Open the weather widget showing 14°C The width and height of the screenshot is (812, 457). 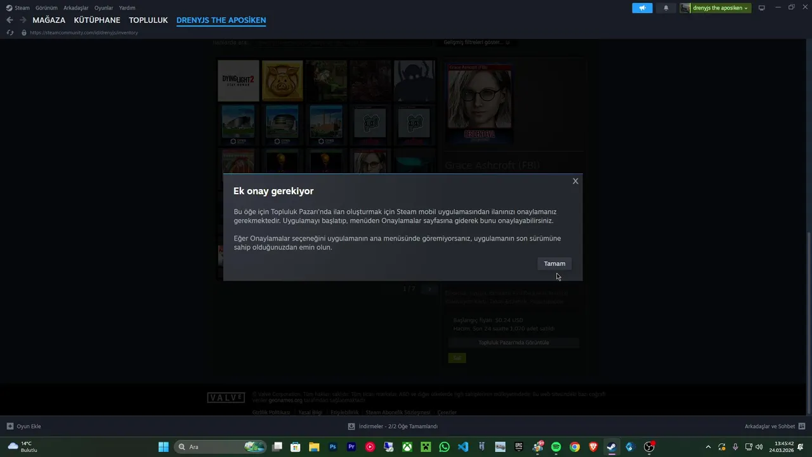tap(23, 447)
